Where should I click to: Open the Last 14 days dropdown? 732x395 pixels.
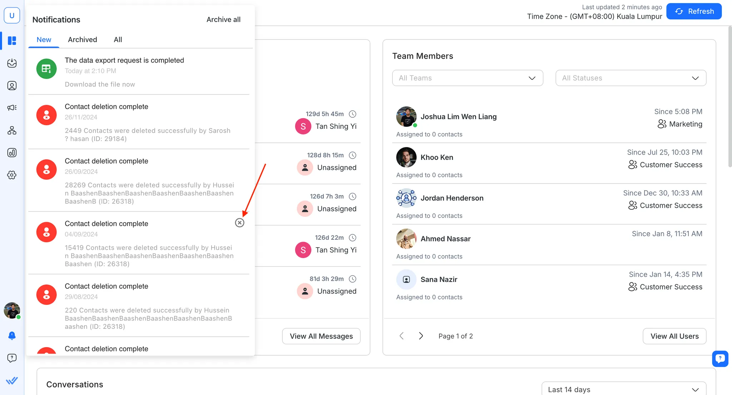coord(623,389)
